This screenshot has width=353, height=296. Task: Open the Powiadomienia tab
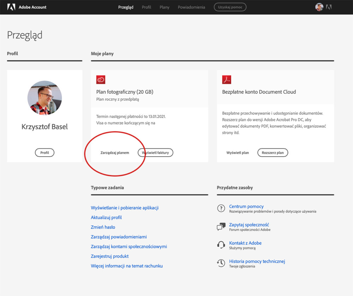[191, 7]
